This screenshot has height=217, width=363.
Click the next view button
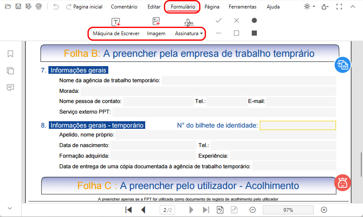(x=234, y=210)
